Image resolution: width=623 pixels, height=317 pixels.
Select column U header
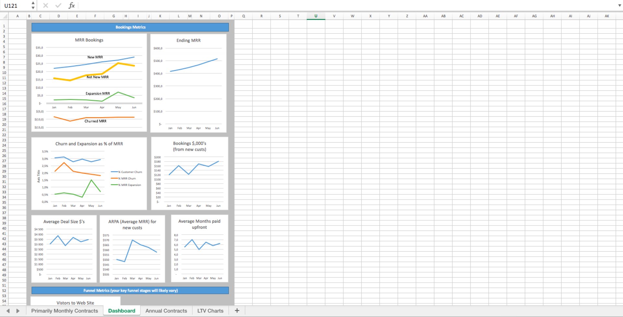point(316,16)
